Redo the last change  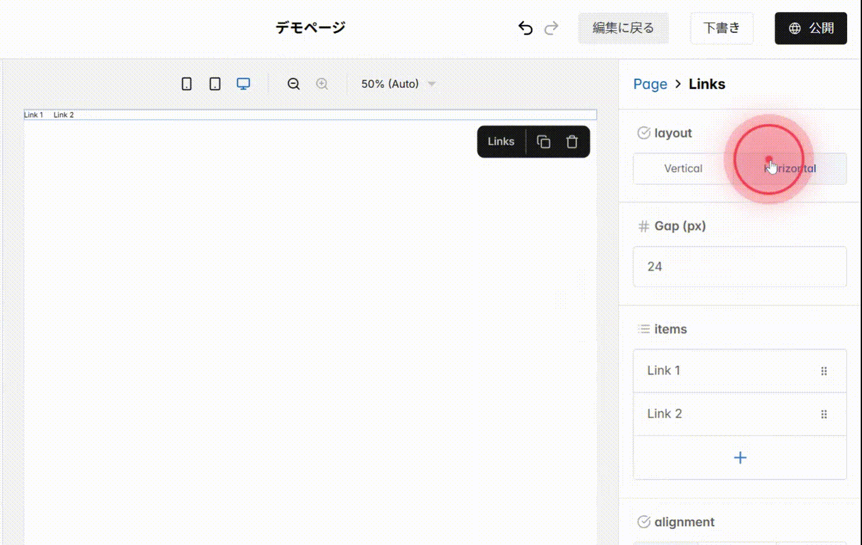[x=551, y=28]
